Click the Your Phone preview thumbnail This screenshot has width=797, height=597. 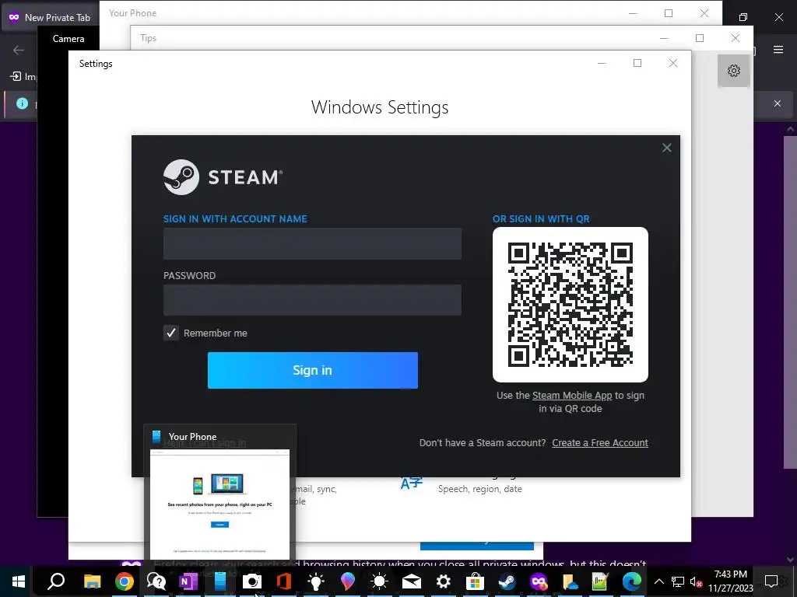[x=219, y=504]
